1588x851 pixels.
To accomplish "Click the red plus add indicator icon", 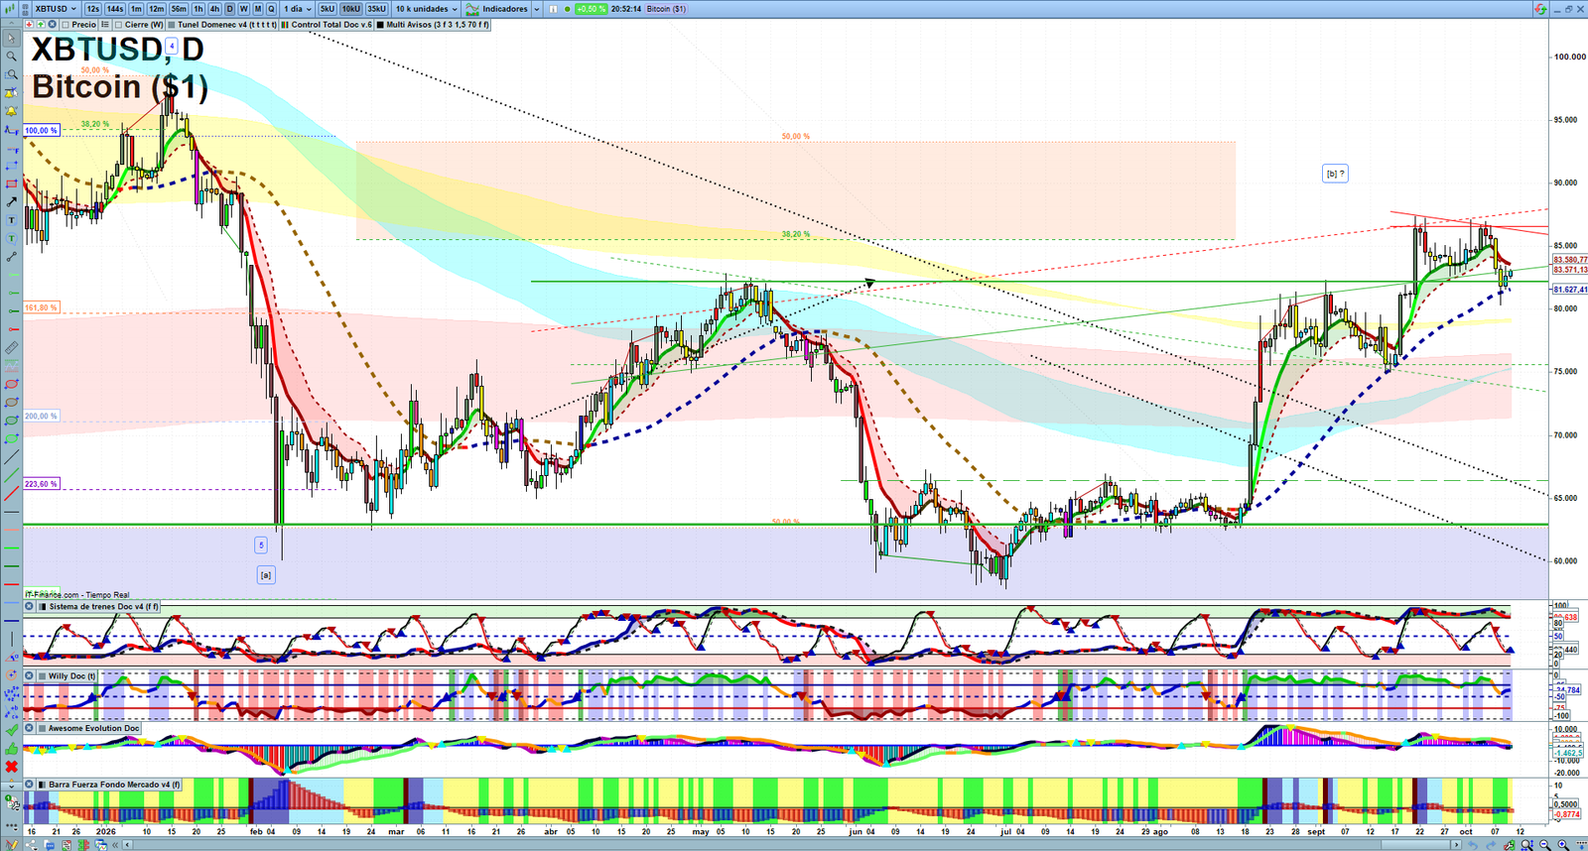I will pos(29,25).
